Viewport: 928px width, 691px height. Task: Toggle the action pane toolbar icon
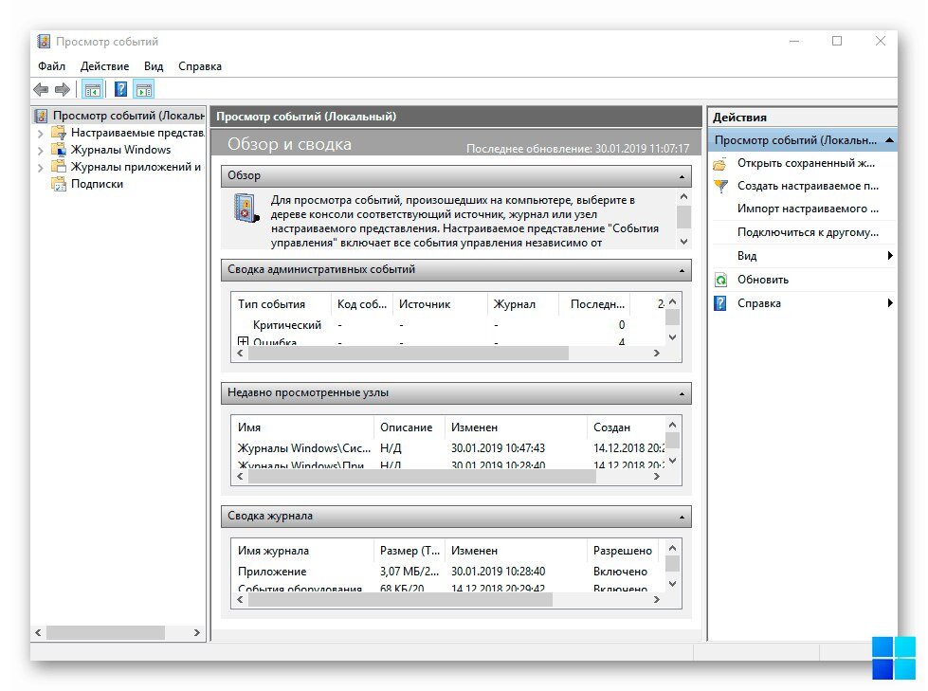click(144, 90)
